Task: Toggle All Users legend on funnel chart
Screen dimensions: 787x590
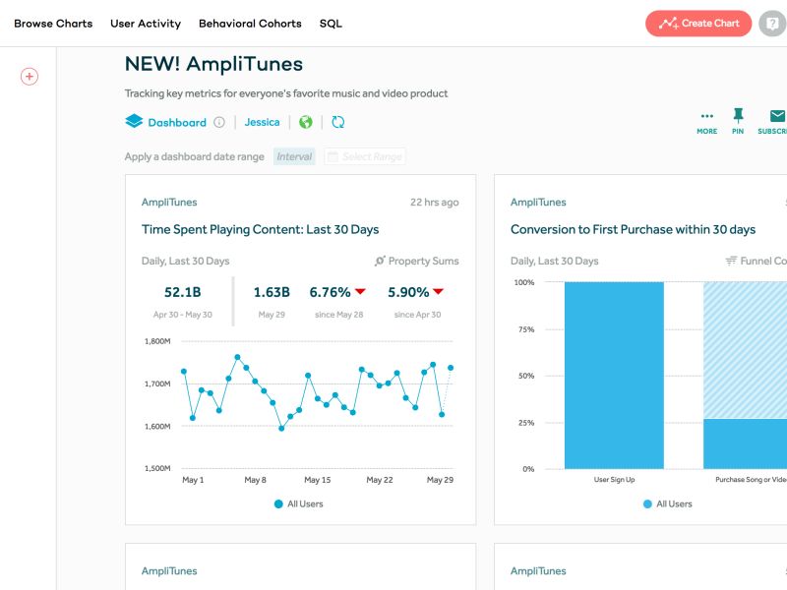Action: tap(668, 503)
